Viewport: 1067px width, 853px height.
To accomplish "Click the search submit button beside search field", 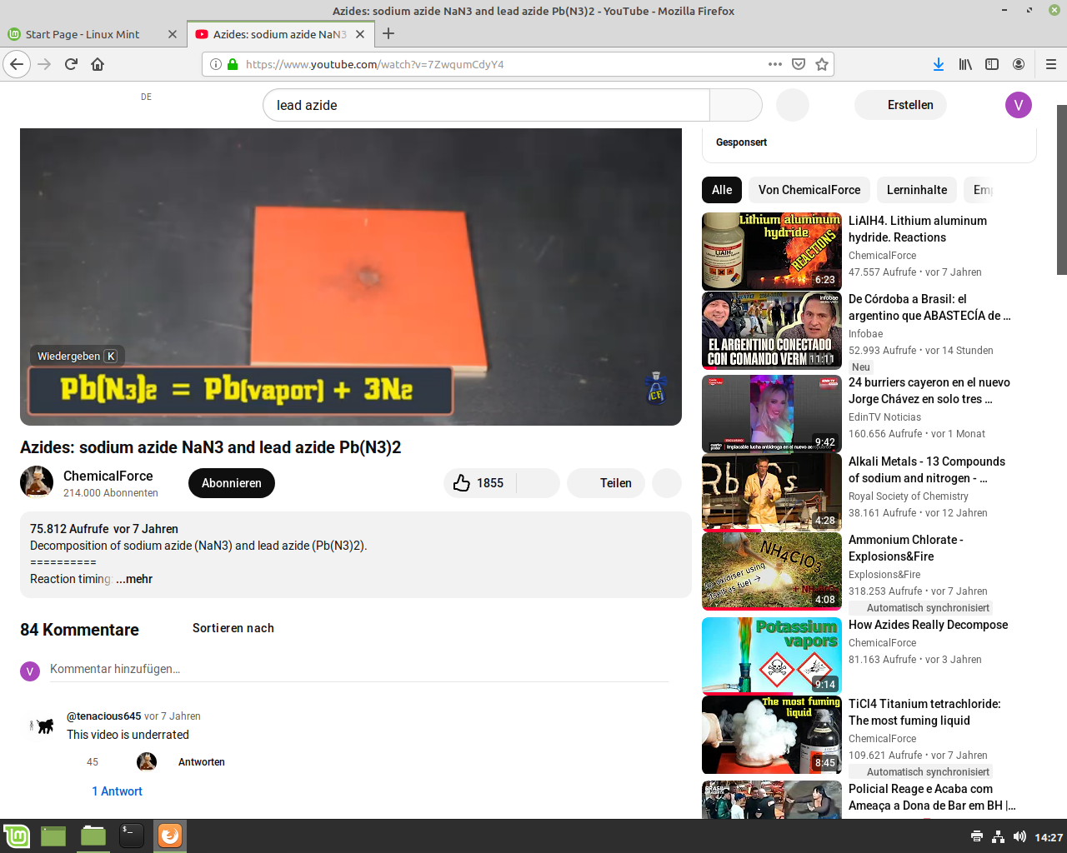I will 736,105.
